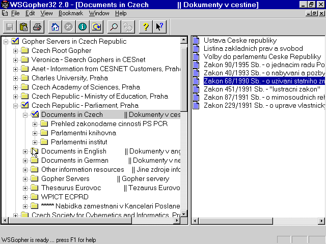Click the Print toolbar icon

pyautogui.click(x=37, y=26)
